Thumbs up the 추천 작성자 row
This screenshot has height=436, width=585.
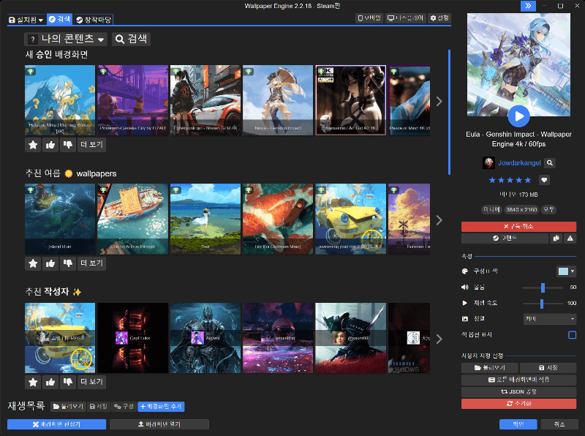click(x=50, y=383)
